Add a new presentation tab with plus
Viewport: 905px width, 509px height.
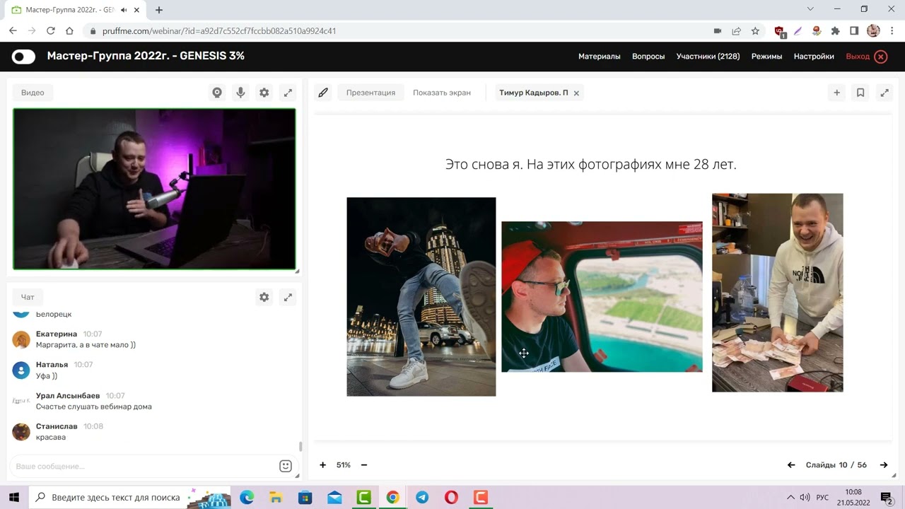tap(836, 93)
